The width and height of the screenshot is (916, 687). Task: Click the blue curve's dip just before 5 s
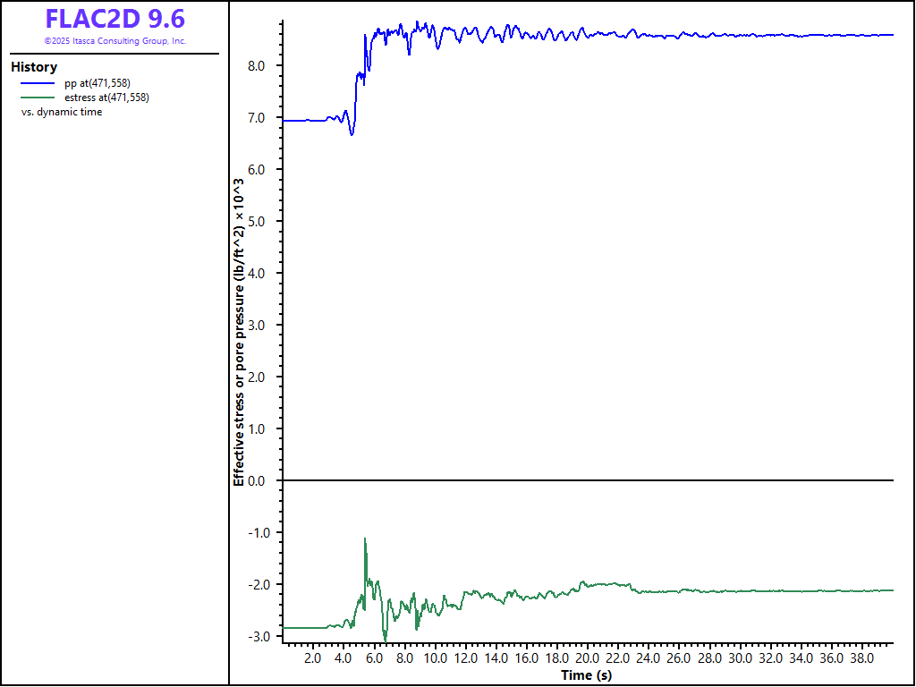(x=352, y=134)
